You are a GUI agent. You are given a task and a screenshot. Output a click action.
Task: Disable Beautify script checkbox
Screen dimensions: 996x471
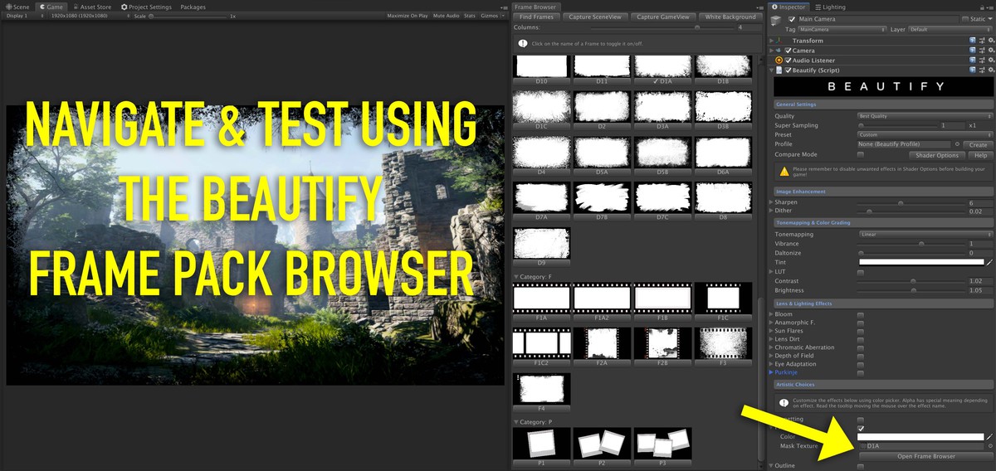click(788, 70)
